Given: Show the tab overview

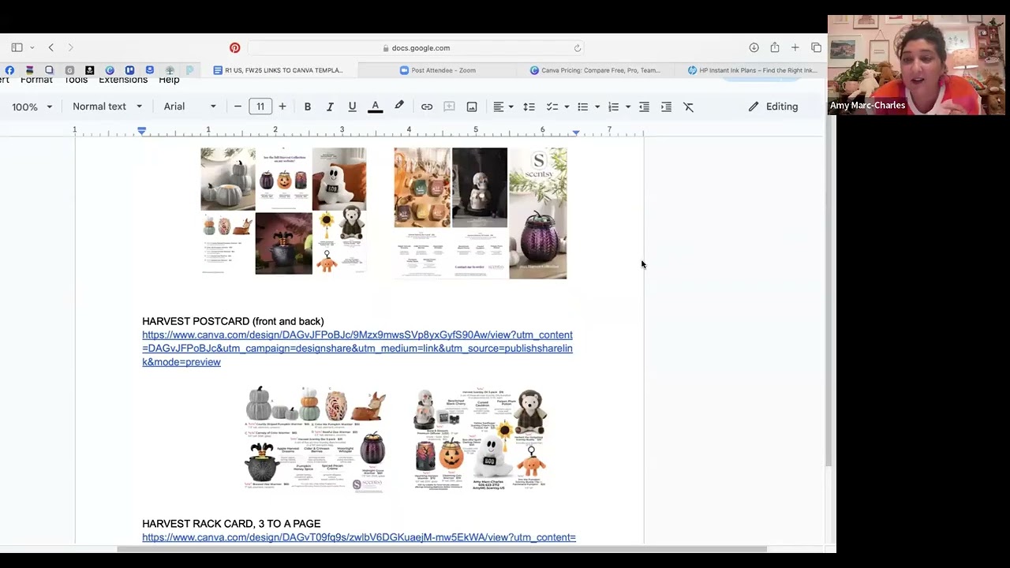Looking at the screenshot, I should (x=816, y=48).
